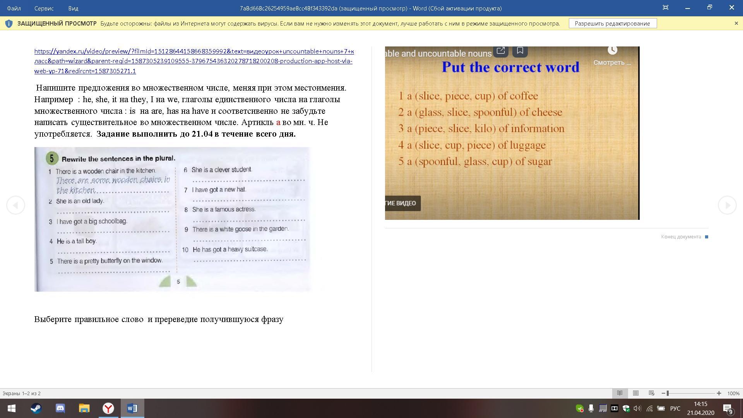Open Yandex Browser from the taskbar
Screen dimensions: 743x418
[x=108, y=408]
